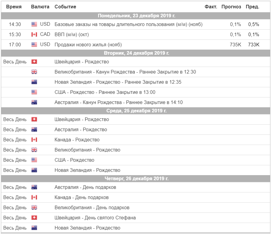271x234 pixels.
Task: Click the Прогноз column header
Action: [231, 7]
